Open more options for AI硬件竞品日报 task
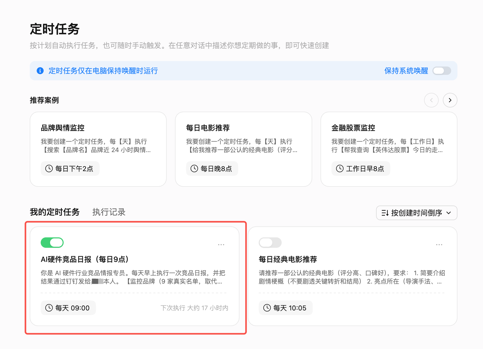The width and height of the screenshot is (483, 349). point(221,245)
